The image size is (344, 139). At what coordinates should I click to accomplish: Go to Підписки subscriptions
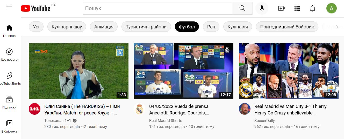[9, 103]
